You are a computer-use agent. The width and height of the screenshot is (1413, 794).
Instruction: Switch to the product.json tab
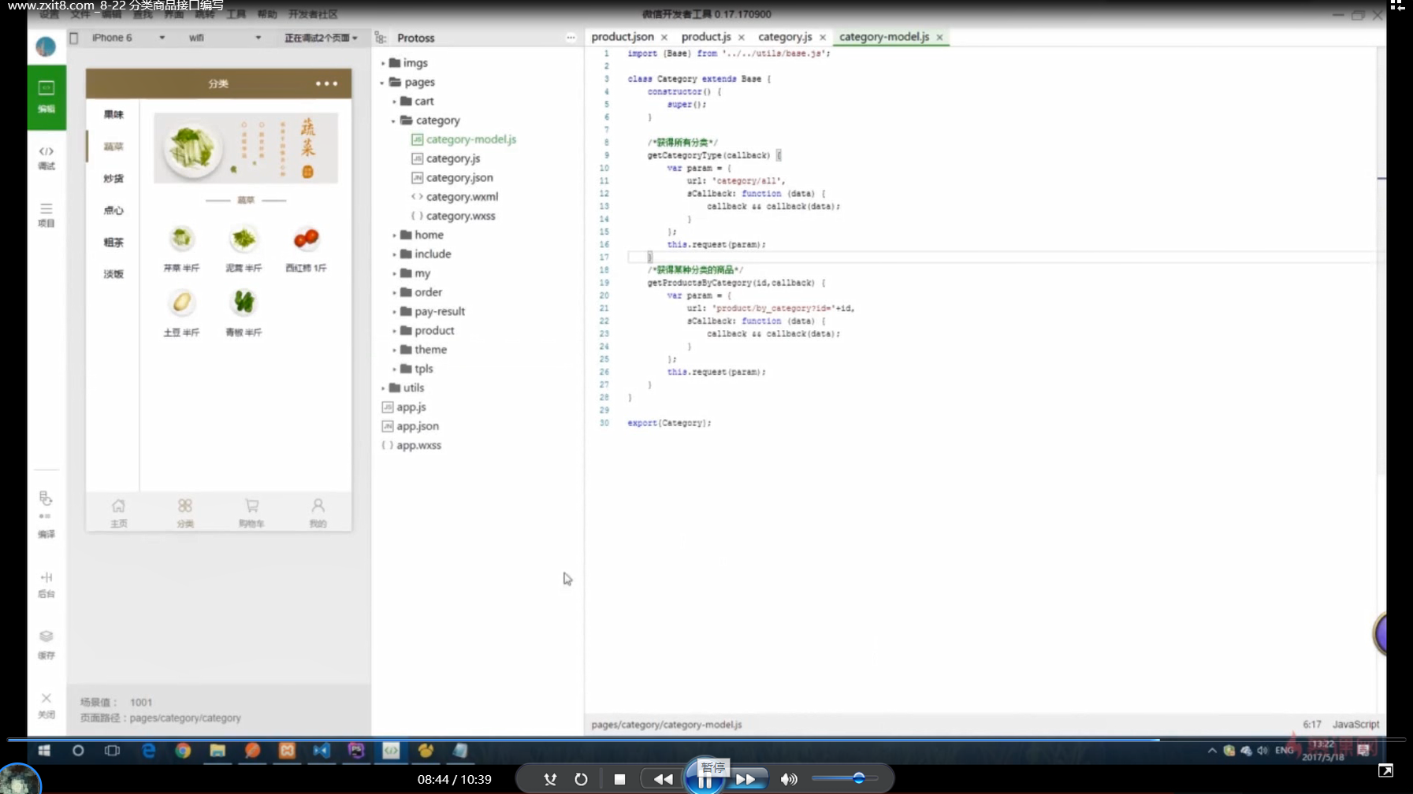623,37
